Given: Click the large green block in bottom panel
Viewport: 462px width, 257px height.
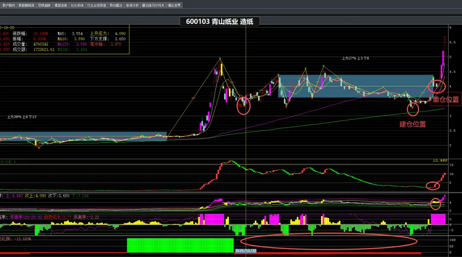Looking at the screenshot, I should pyautogui.click(x=181, y=245).
